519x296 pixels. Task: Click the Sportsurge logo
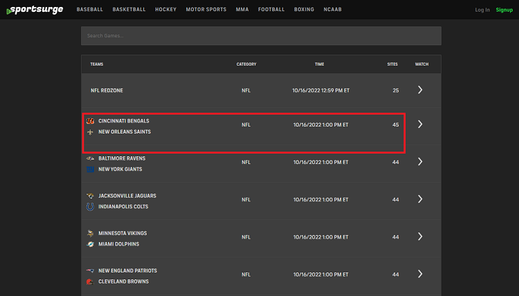pos(35,10)
